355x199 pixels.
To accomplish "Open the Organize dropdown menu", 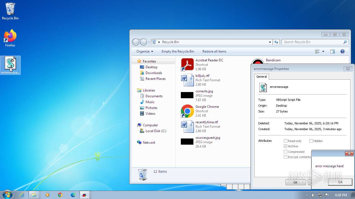I will click(x=145, y=51).
